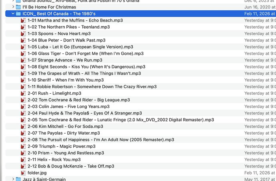Select file 1-09 The Grapes of Wrath
The image size is (276, 181).
[84, 73]
